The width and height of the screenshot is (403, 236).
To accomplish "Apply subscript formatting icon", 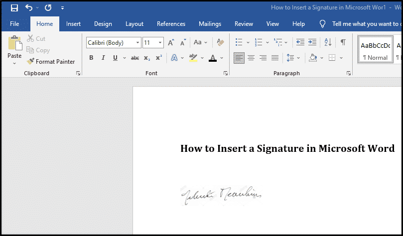I will pos(147,58).
